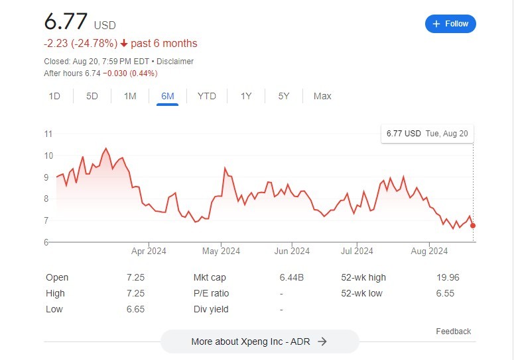Open the Disclaimer link
The image size is (516, 360).
pos(175,61)
